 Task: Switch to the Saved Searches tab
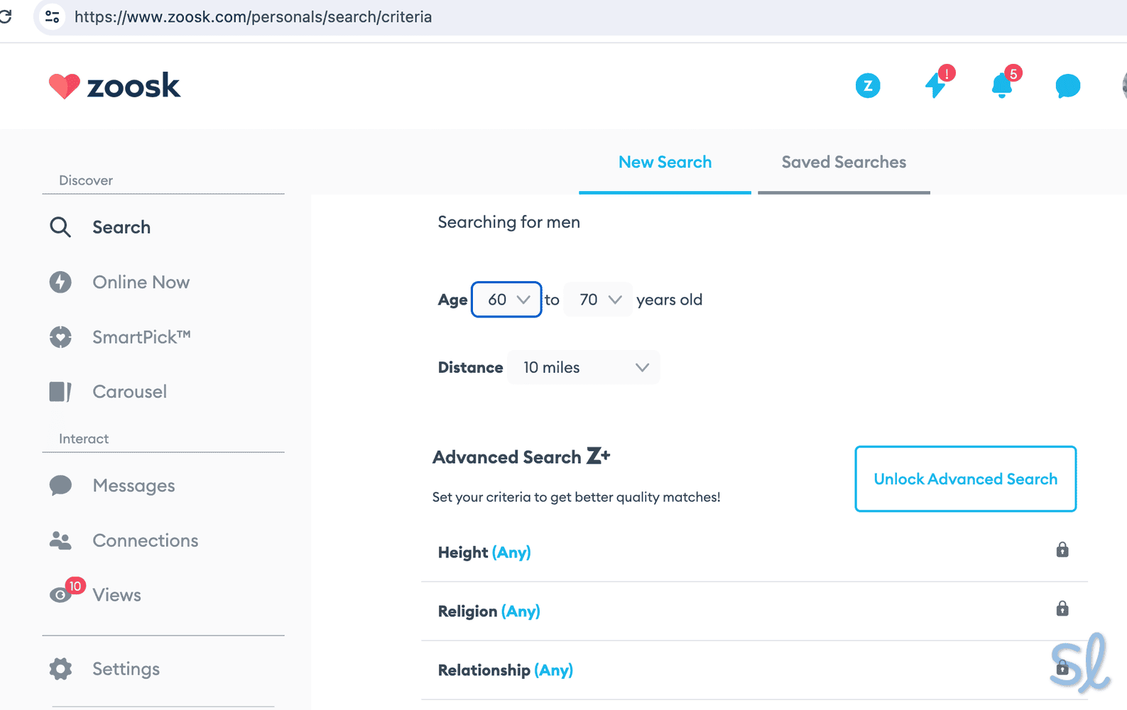(x=844, y=163)
